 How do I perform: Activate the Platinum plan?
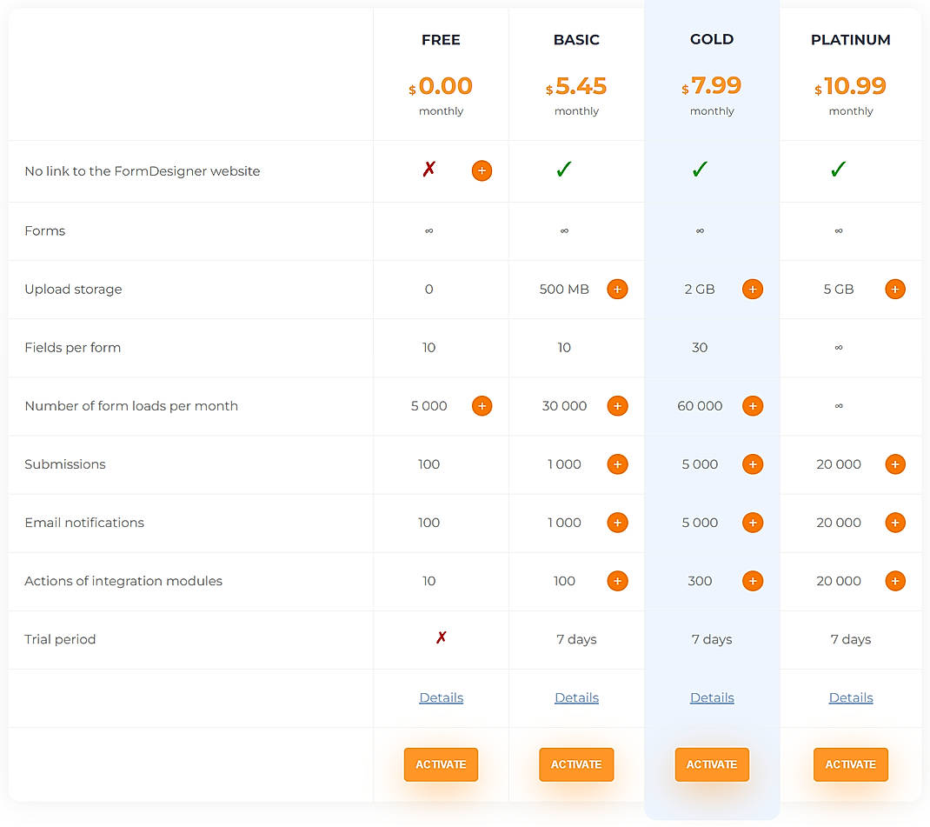pyautogui.click(x=851, y=764)
